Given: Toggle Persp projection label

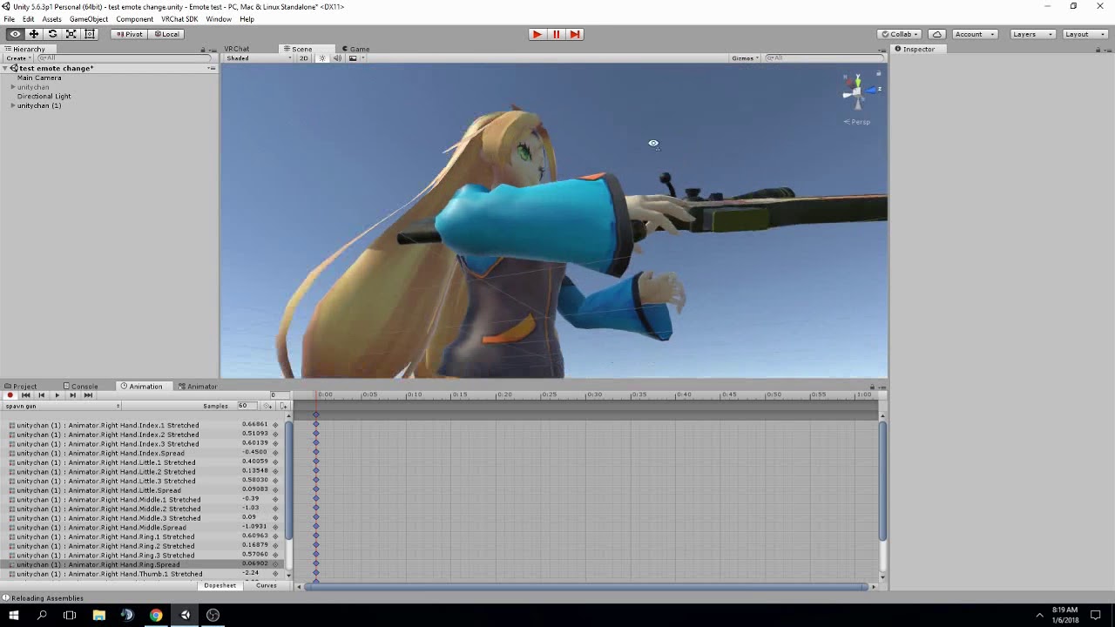Looking at the screenshot, I should pos(857,122).
